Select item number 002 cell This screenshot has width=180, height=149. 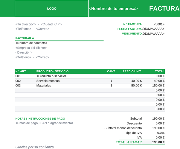point(18,81)
